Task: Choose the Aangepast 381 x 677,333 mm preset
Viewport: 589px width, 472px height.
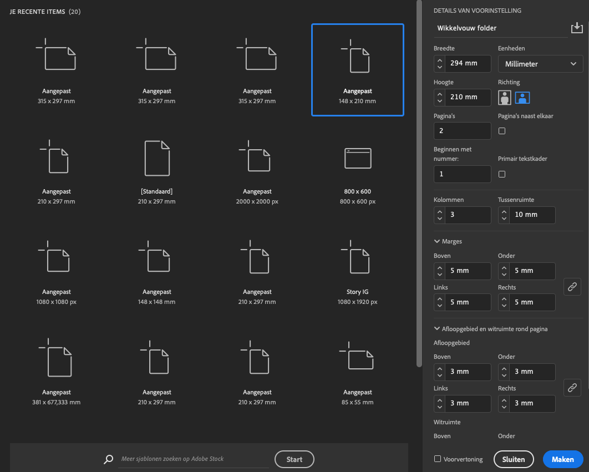Action: click(57, 372)
